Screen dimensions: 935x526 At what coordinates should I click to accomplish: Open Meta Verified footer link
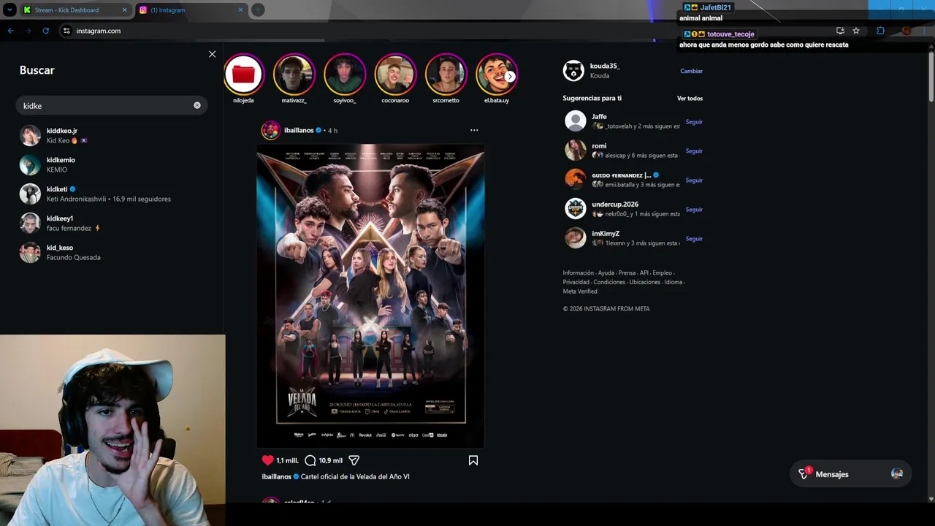pyautogui.click(x=580, y=291)
